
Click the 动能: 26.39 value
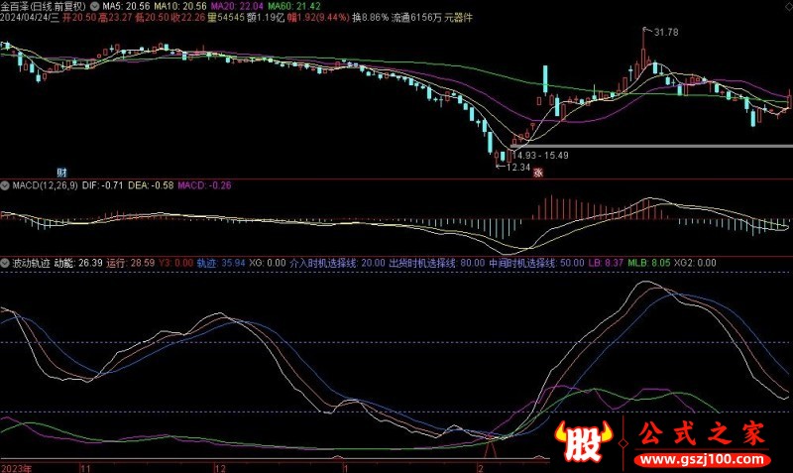pyautogui.click(x=78, y=263)
